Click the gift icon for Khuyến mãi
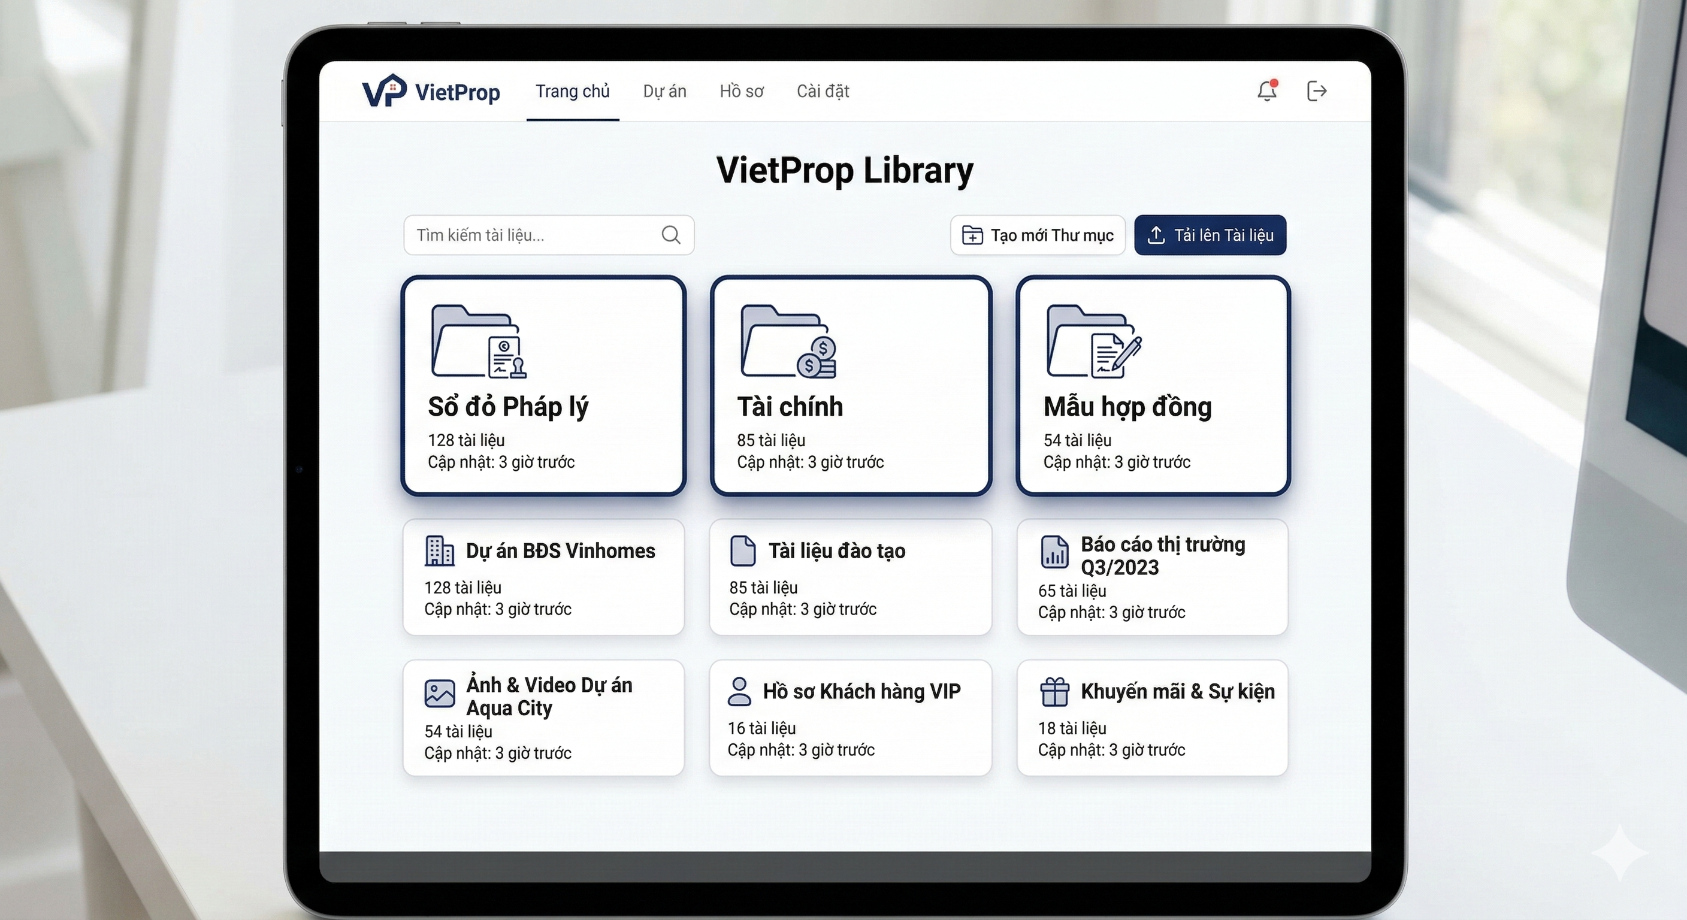The image size is (1687, 920). (1054, 691)
